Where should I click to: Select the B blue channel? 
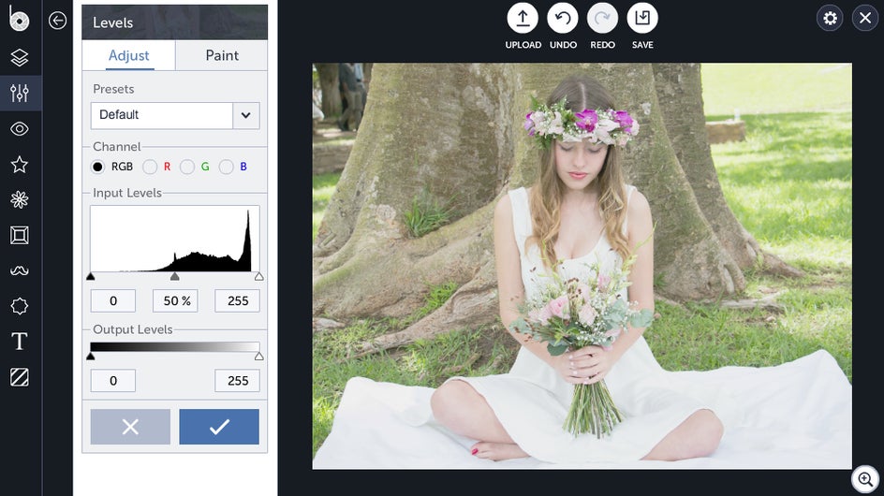pos(226,167)
